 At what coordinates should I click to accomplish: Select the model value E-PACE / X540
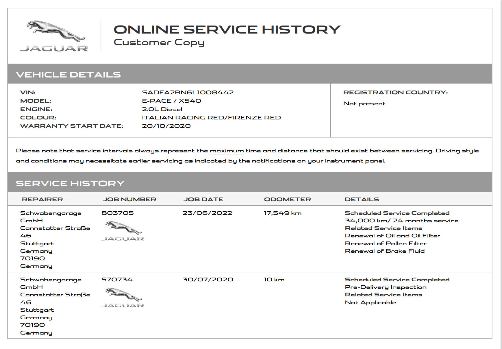point(172,101)
